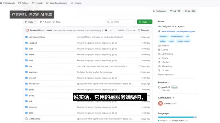The image size is (220, 123).
Task: Click the cmd folder icon
Action: pos(26,60)
